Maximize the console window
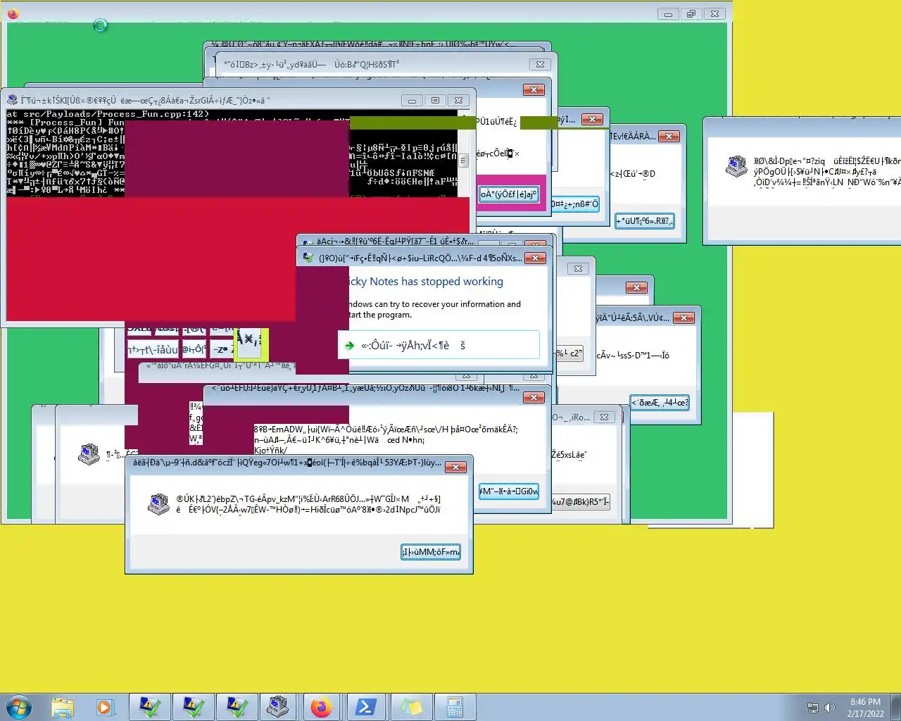This screenshot has width=901, height=721. click(x=435, y=100)
